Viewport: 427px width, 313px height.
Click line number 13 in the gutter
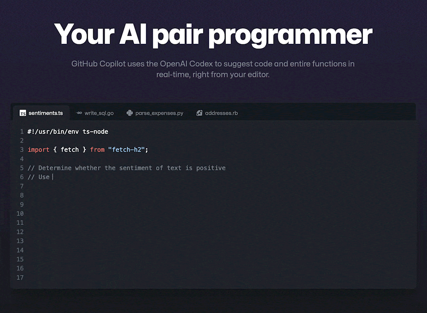click(20, 241)
